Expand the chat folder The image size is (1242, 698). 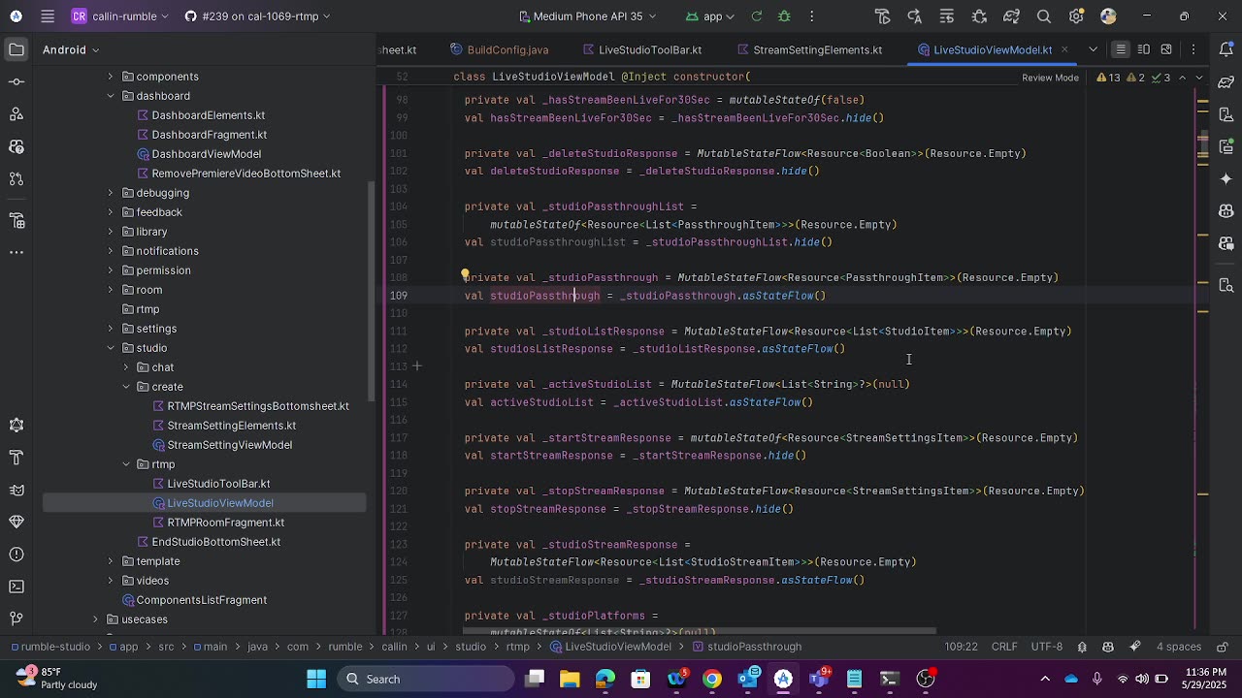coord(126,367)
